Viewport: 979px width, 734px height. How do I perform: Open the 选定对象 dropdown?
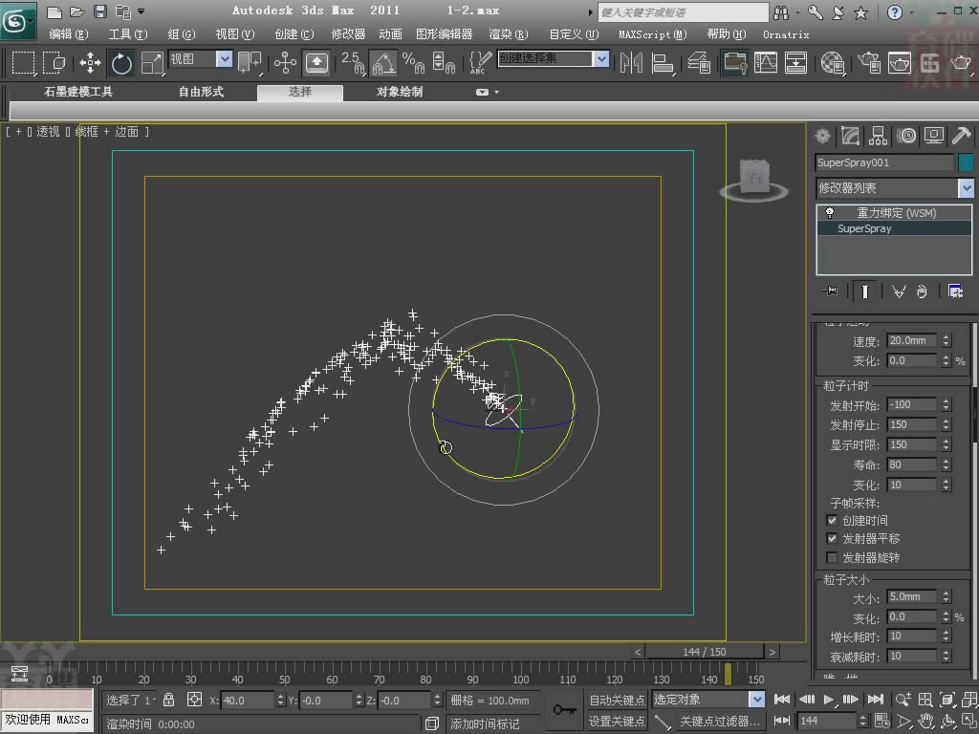[757, 700]
